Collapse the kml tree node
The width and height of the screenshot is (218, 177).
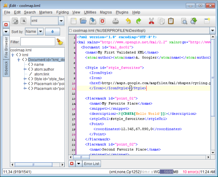point(13,55)
